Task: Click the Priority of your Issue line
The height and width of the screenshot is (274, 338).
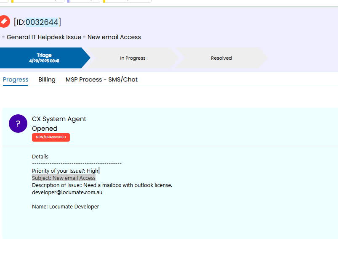Action: (x=65, y=171)
